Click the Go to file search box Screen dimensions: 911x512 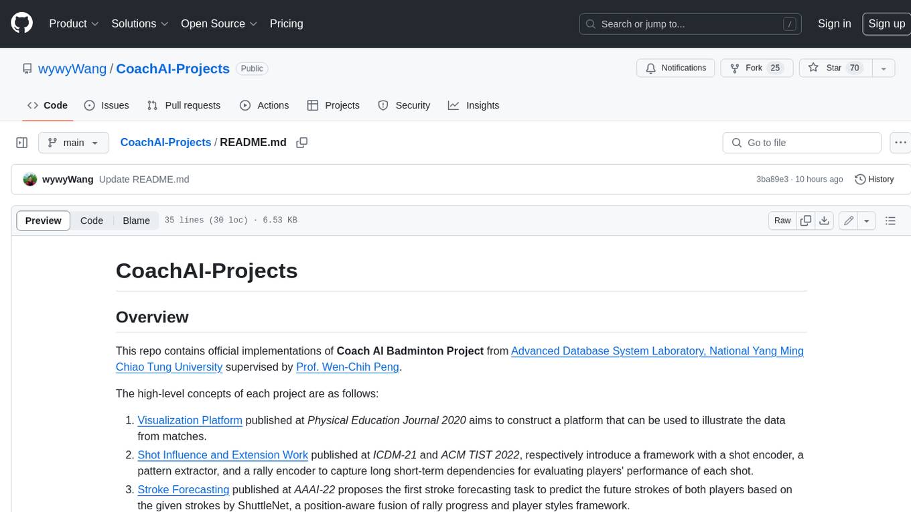coord(802,143)
